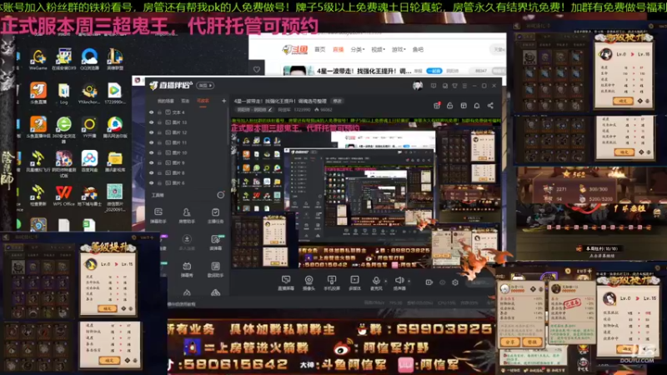
Task: Hide the 图片 13 layer with its eye icon
Action: [152, 122]
